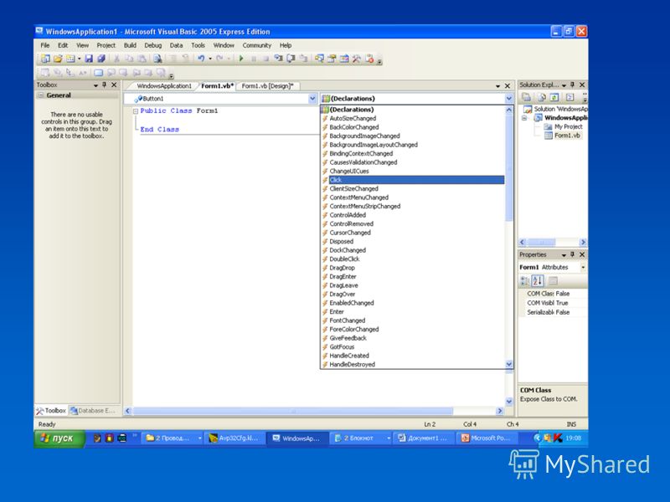Screen dimensions: 670x502
Task: Open the Add New Item dropdown arrow
Action: pos(79,59)
